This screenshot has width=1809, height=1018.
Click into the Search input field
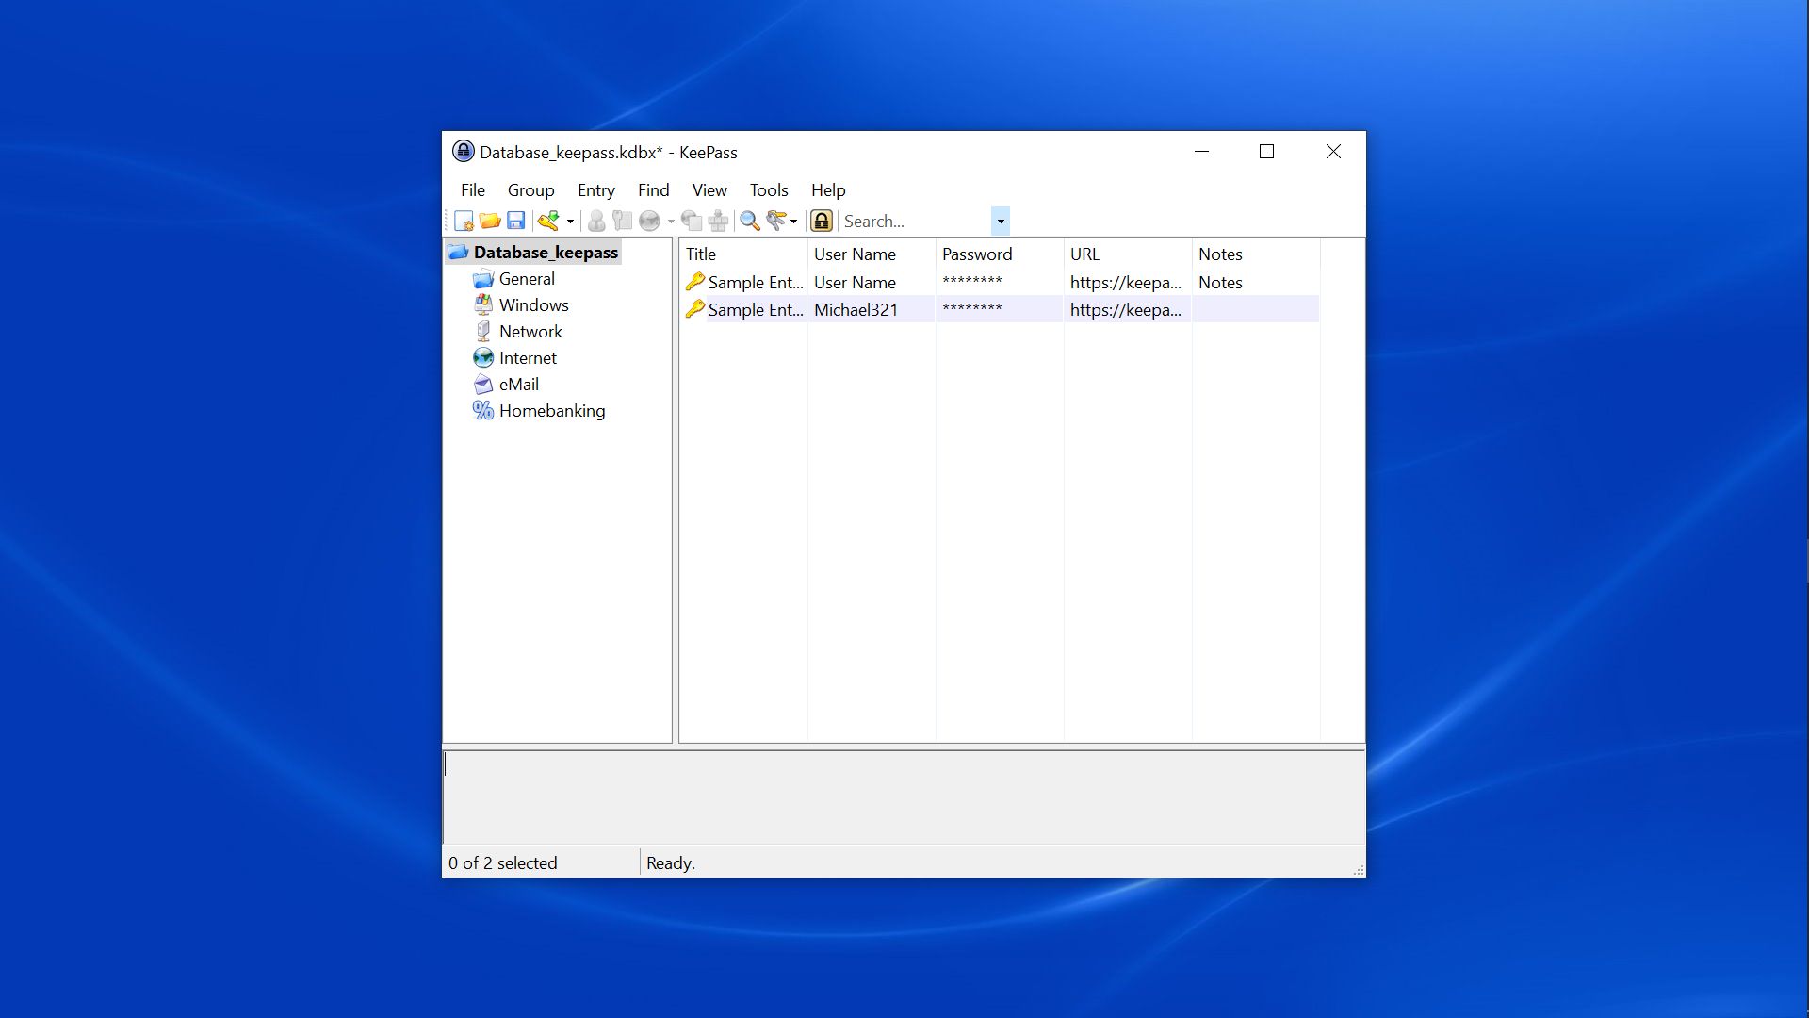[x=912, y=222]
